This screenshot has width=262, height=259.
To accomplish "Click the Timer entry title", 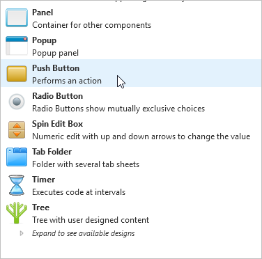I will [x=43, y=180].
